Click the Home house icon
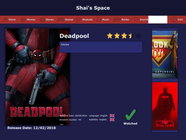The image size is (186, 140). (x=5, y=19)
